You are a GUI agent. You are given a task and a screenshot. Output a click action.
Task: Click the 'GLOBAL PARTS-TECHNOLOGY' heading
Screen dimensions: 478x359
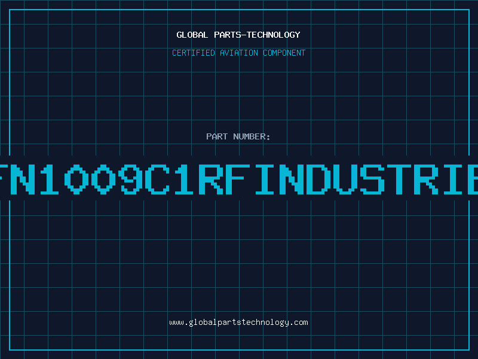point(238,35)
